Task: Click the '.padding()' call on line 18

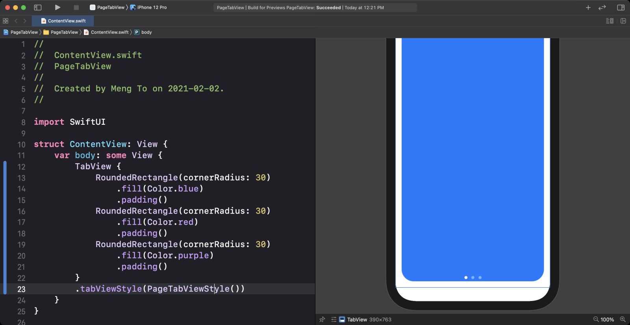Action: [x=142, y=233]
